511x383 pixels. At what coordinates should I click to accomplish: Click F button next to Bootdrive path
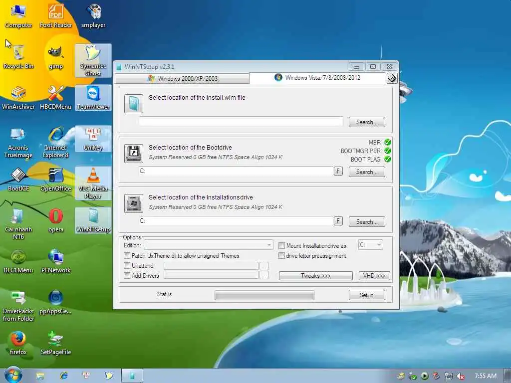pos(338,171)
